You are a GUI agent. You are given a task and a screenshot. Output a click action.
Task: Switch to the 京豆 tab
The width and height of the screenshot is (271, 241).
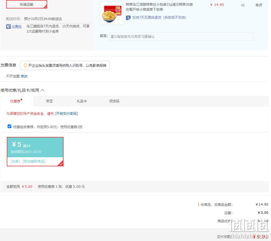coord(49,101)
